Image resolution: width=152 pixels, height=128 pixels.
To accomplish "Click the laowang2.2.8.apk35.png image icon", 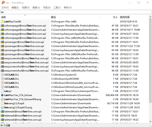I will click(x=2, y=107).
